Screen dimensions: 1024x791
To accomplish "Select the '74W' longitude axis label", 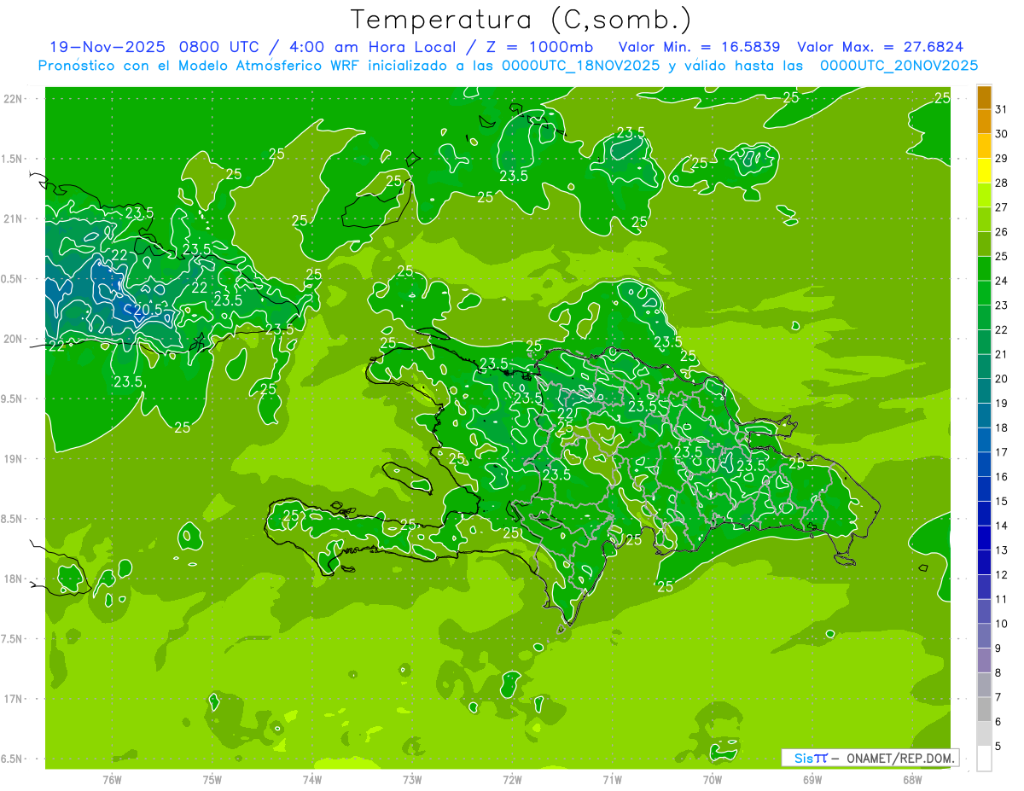I will pos(312,780).
